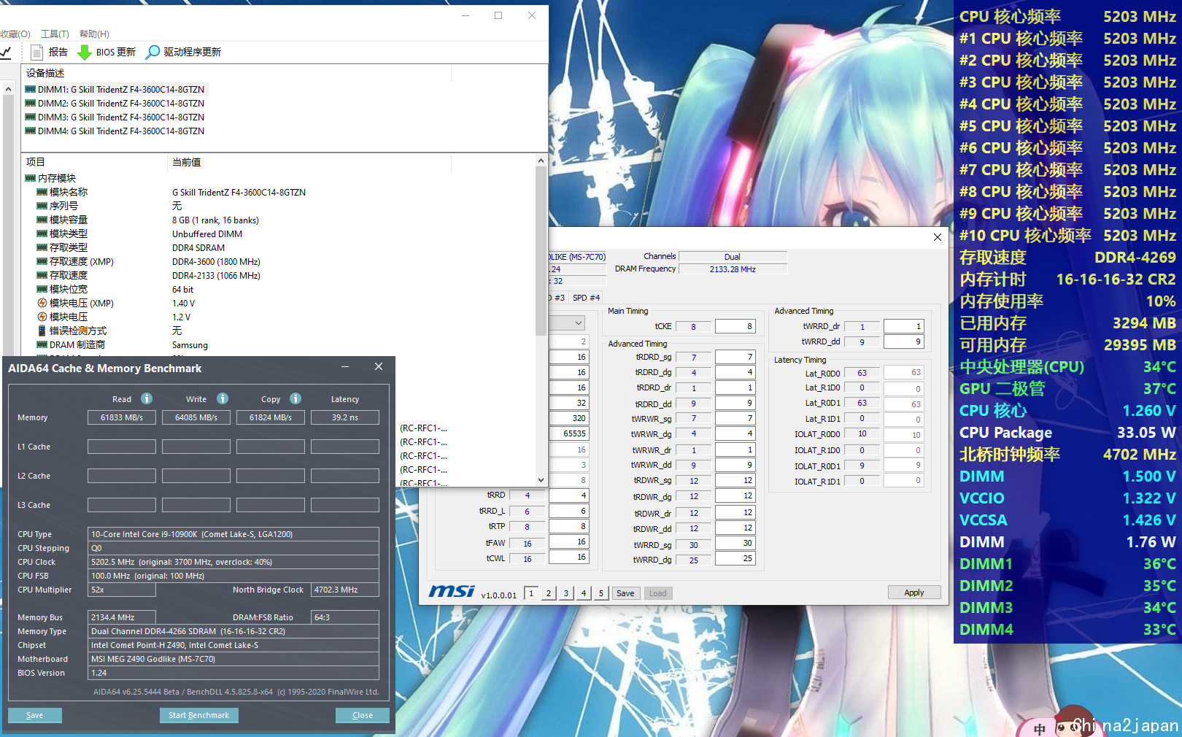Open the report (报告) toolbar icon
This screenshot has height=737, width=1182.
[36, 52]
